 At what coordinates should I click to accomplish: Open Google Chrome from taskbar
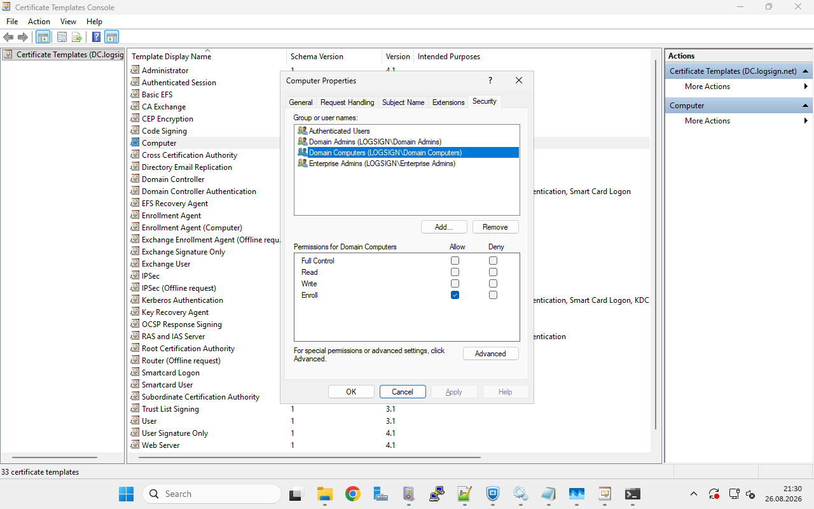tap(353, 494)
